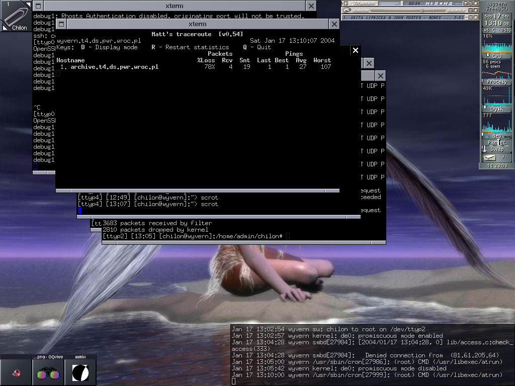Click the Dysk monitor label in the system panel
This screenshot has height=386, width=515.
pos(496,109)
